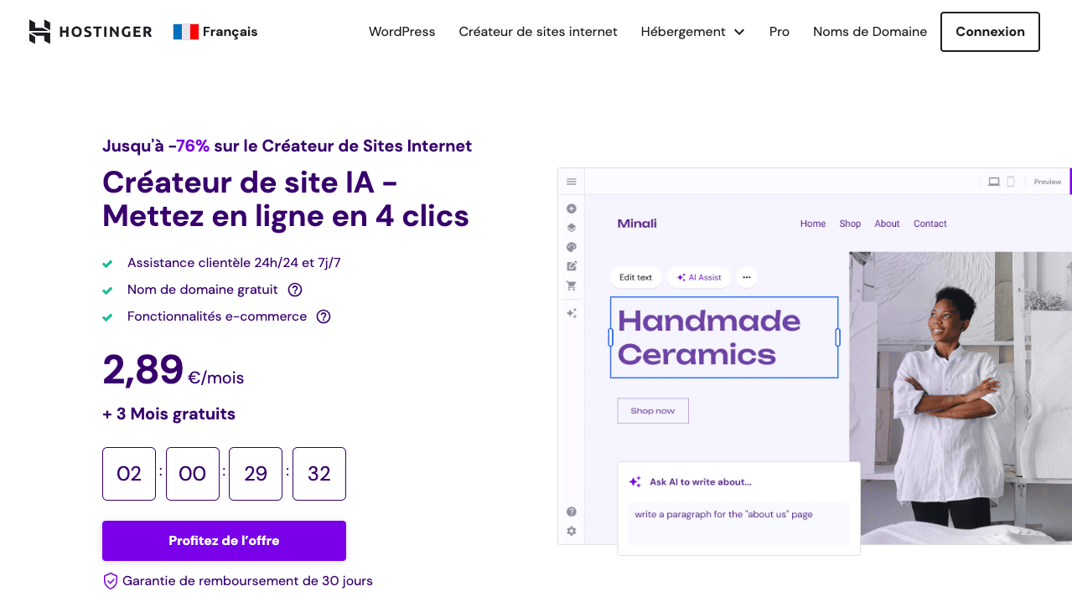Screen dimensions: 1072x612
Task: Click the edit note icon in editor sidebar
Action: [x=572, y=266]
